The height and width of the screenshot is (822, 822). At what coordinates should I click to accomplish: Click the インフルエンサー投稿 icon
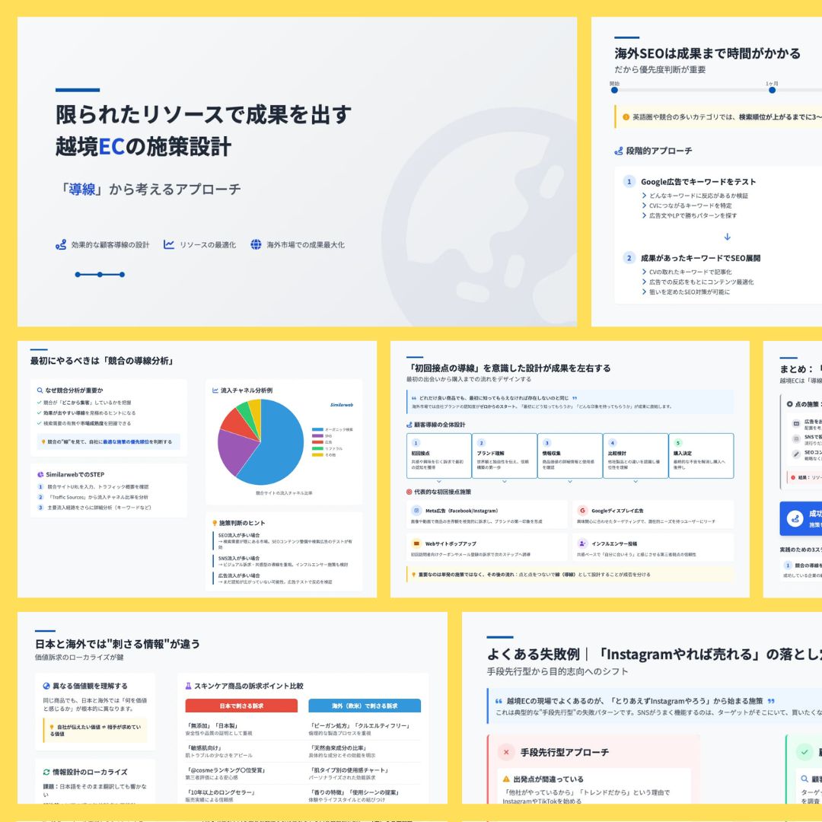click(582, 543)
